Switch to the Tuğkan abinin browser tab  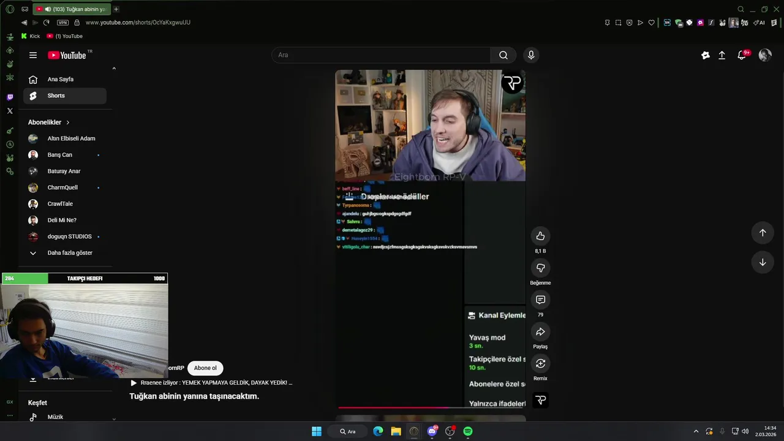click(x=70, y=9)
